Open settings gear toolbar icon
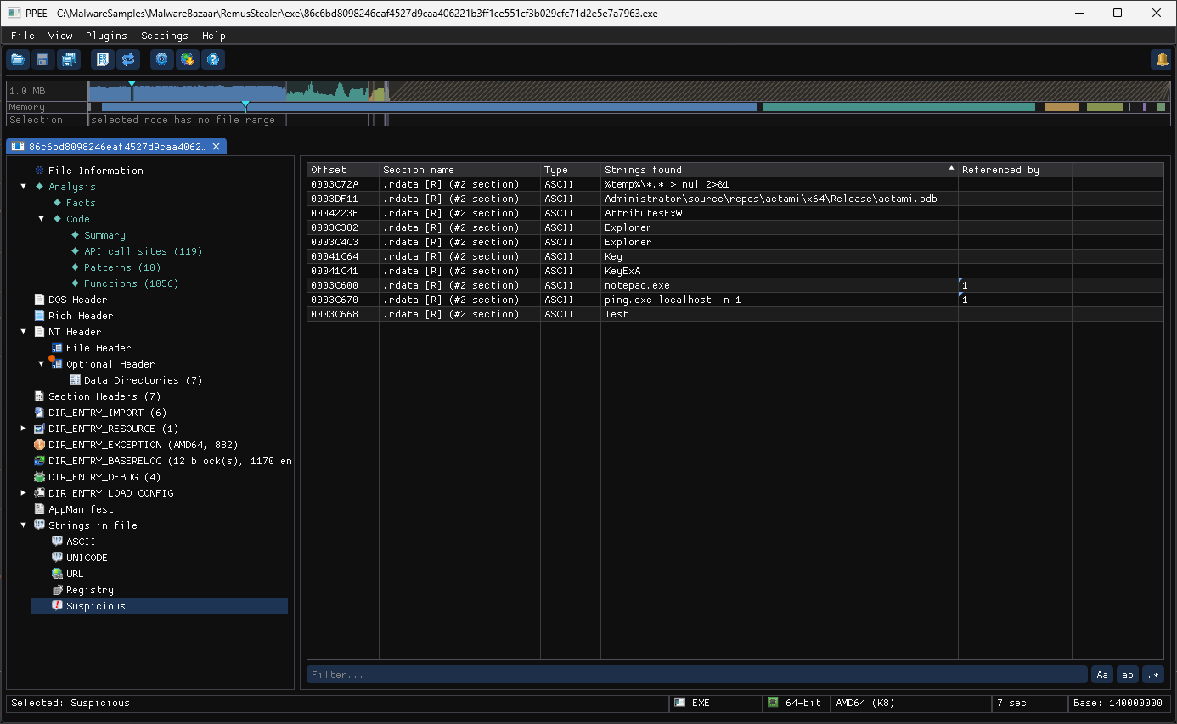This screenshot has width=1177, height=724. [161, 59]
